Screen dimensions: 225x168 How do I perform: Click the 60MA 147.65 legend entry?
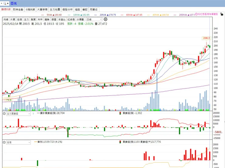click(132, 15)
